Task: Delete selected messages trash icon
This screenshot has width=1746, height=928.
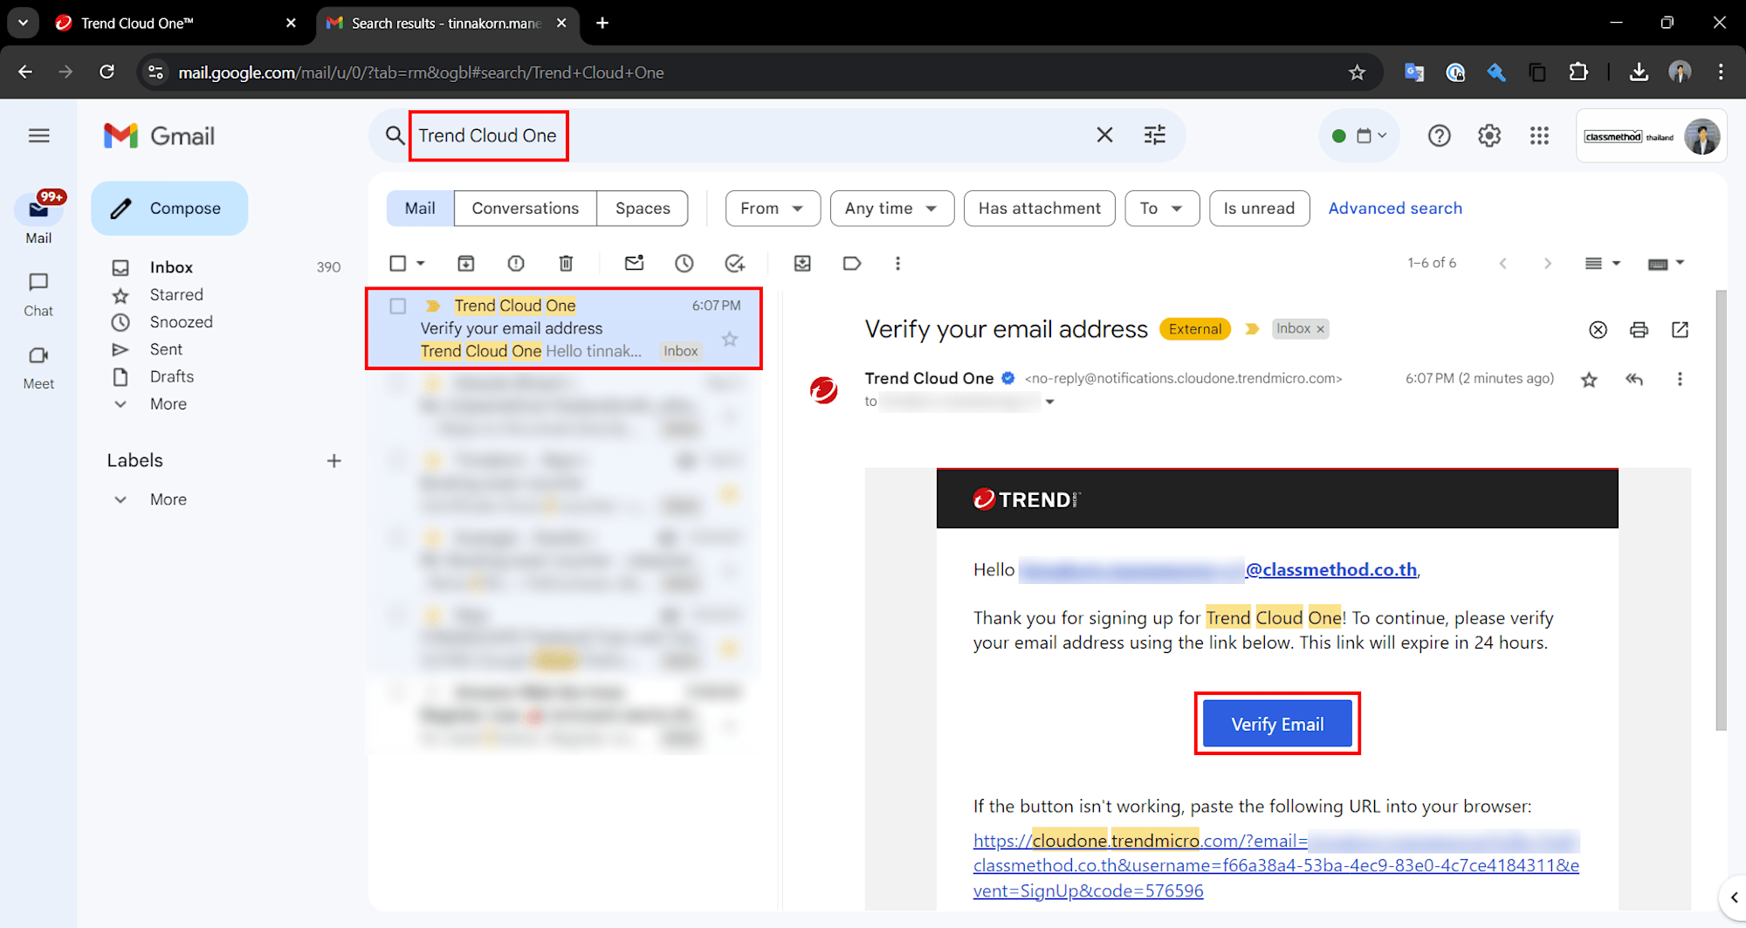Action: point(566,263)
